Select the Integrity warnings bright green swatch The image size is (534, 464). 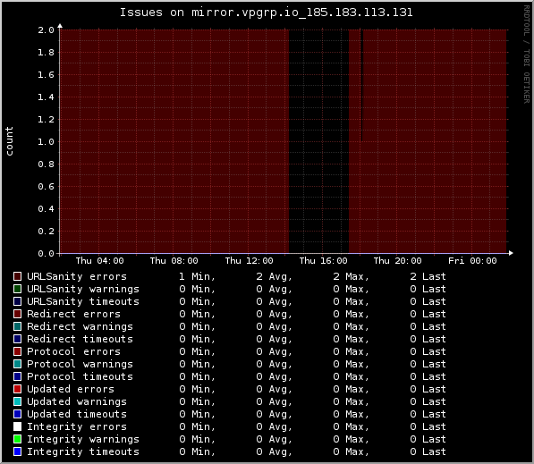17,439
